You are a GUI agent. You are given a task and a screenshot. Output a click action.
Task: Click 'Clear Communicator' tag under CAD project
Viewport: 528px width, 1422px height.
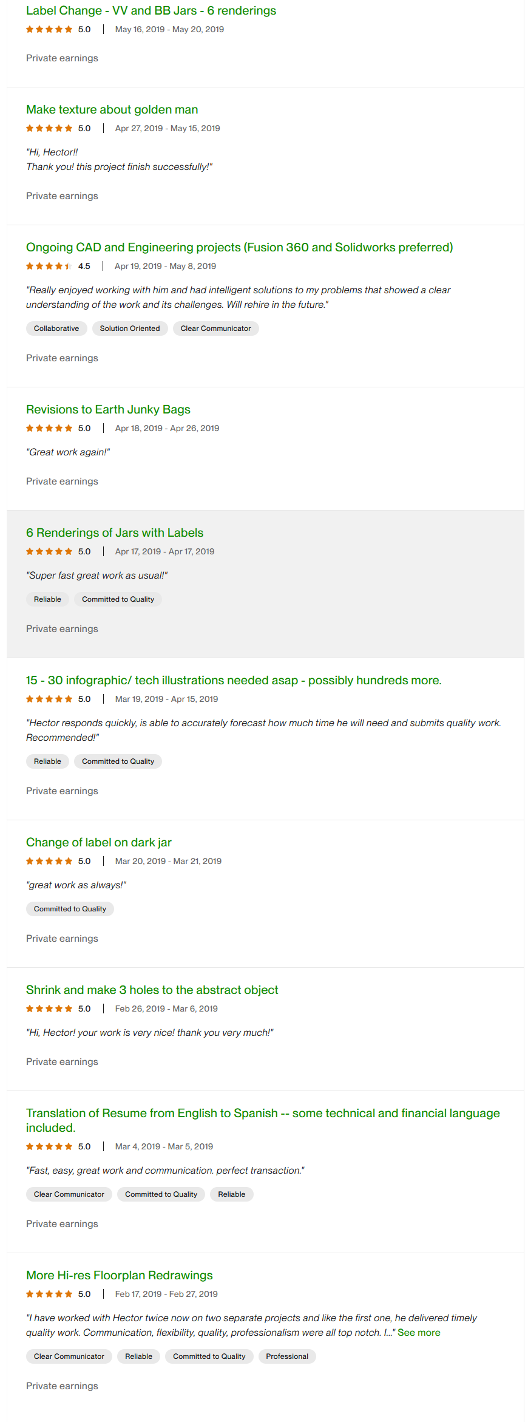tap(215, 328)
